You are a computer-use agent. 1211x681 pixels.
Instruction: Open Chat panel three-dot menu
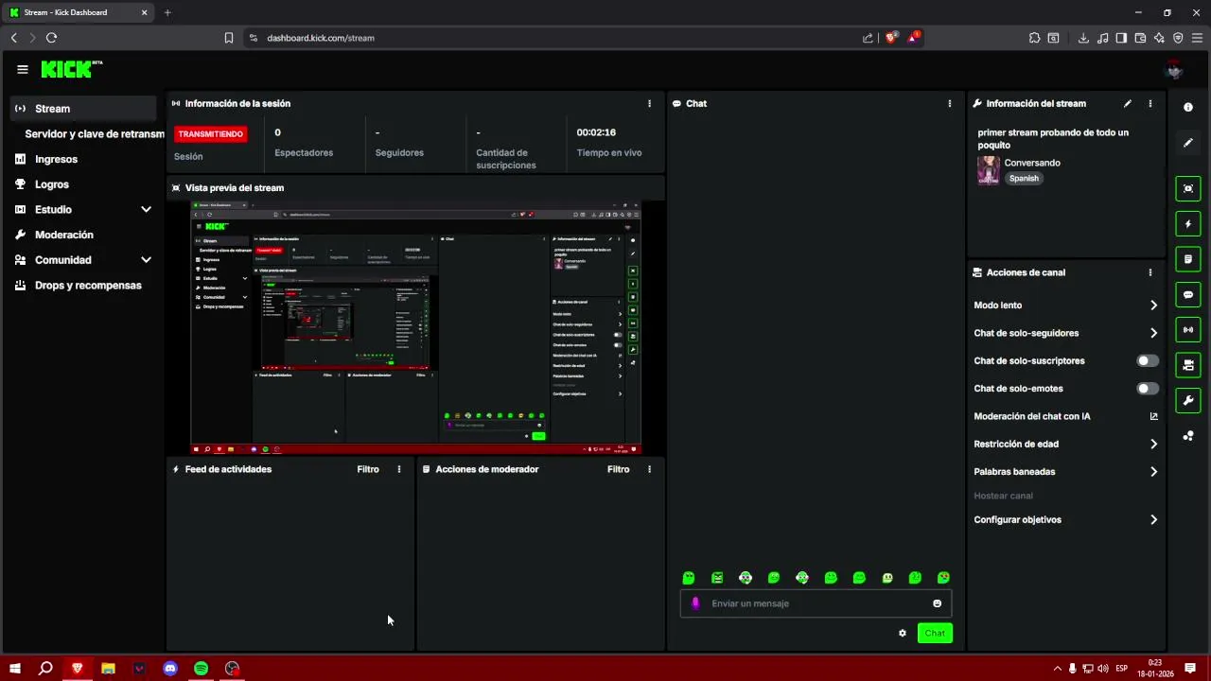tap(950, 104)
